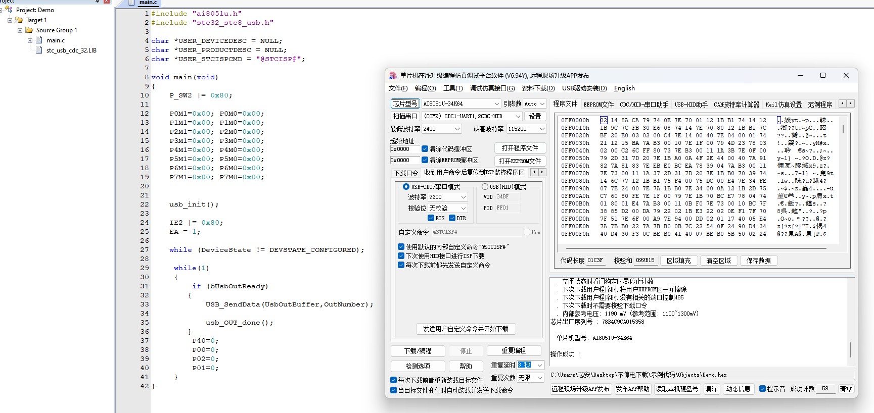Open the chip model AI8051U-34K64 dropdown
The image size is (874, 413).
point(496,104)
